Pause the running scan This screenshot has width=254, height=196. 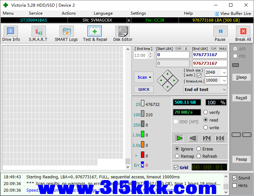click(x=220, y=34)
